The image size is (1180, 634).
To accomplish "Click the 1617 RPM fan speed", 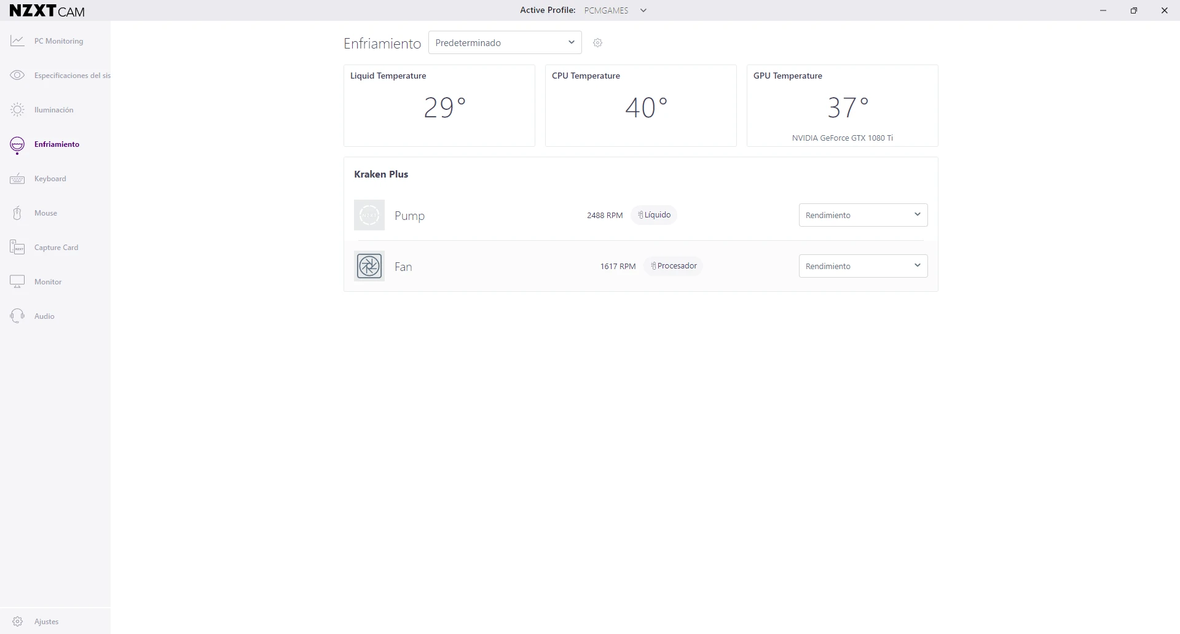I will point(618,267).
